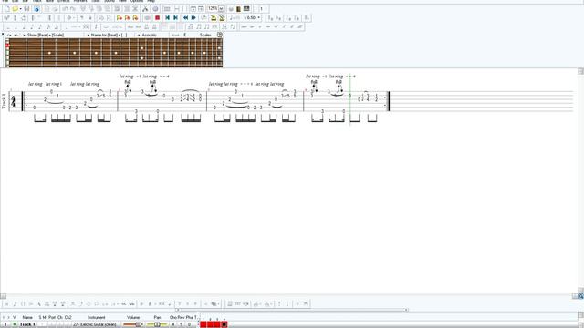Go to the previous bar (rewind)
This screenshot has height=328, width=584.
185,18
